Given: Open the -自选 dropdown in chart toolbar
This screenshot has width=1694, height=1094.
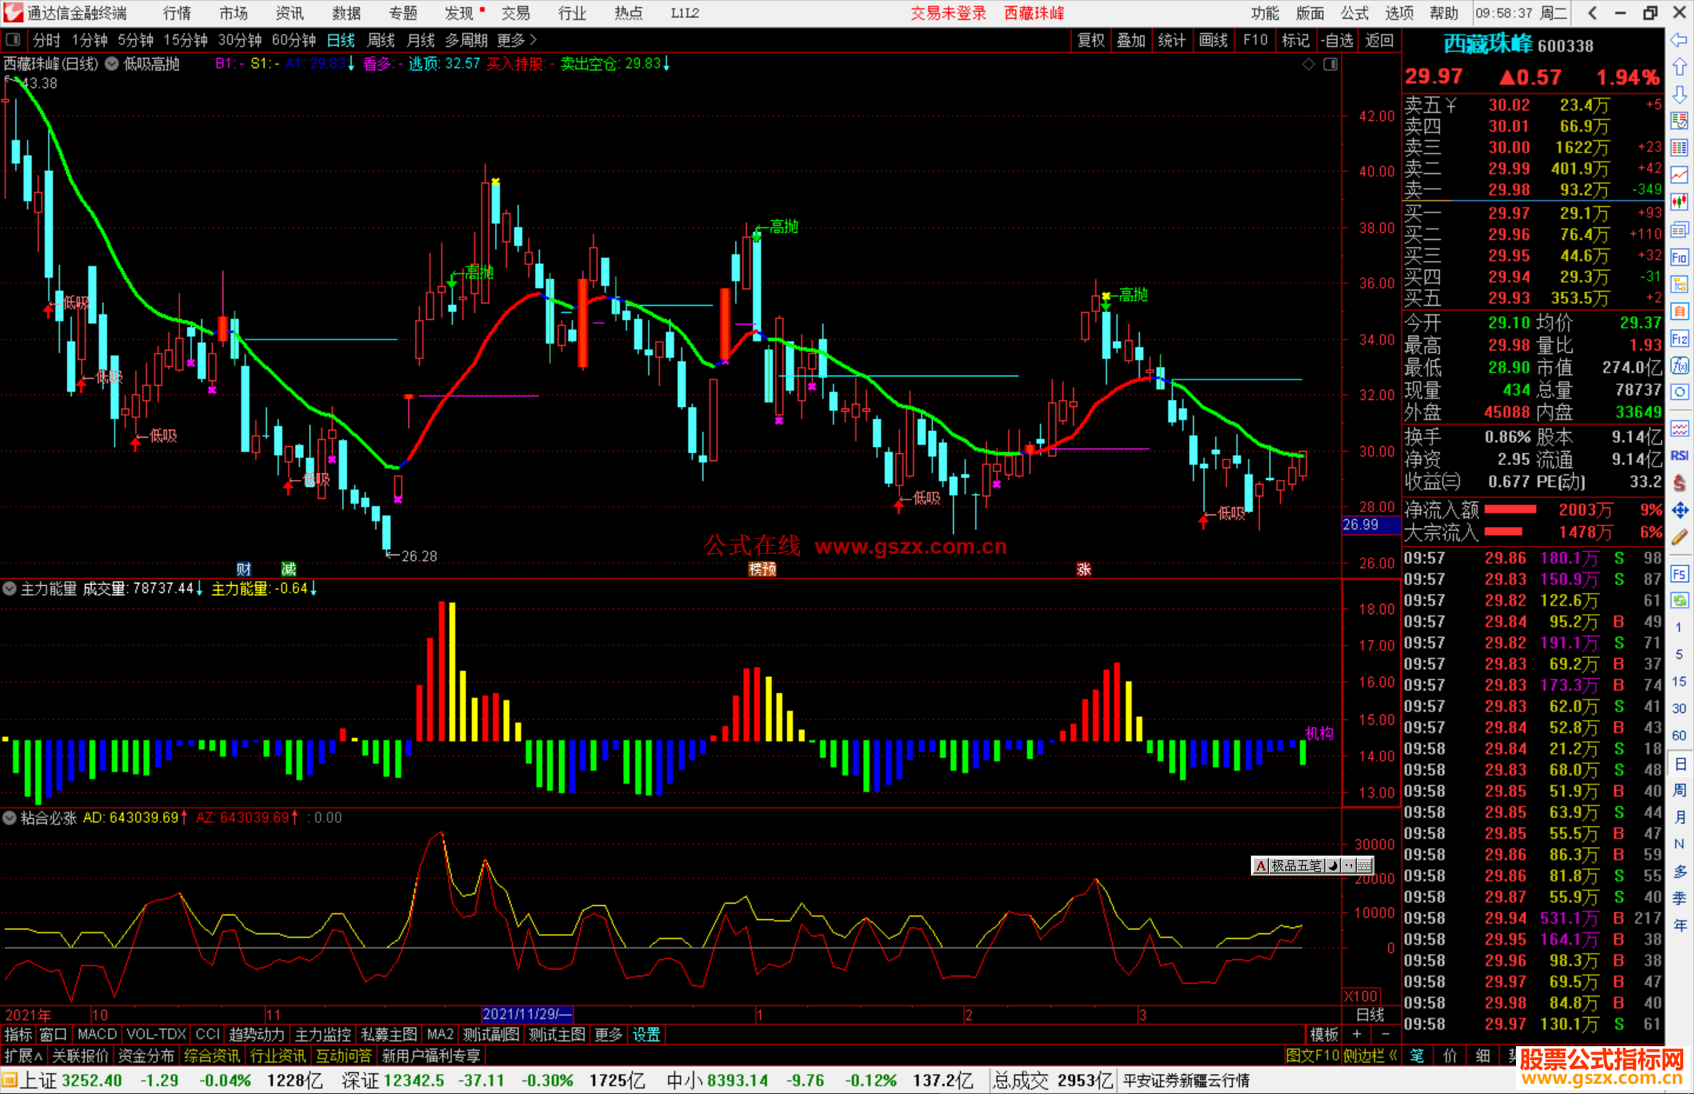Looking at the screenshot, I should click(1337, 40).
